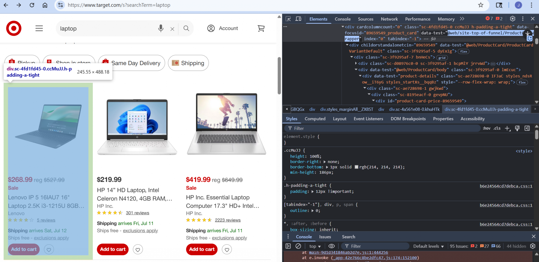This screenshot has width=539, height=262.
Task: Open the Default levels dropdown in Console
Action: pos(428,246)
